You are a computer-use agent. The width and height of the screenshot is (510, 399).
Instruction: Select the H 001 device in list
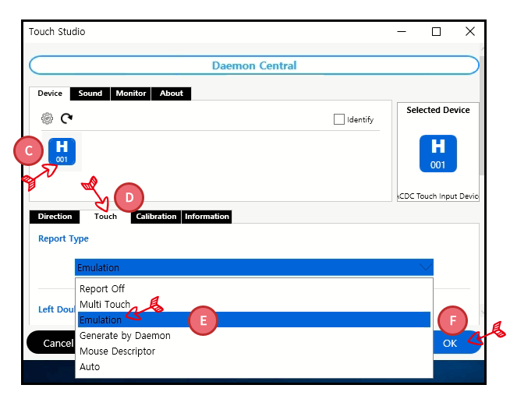pos(62,151)
